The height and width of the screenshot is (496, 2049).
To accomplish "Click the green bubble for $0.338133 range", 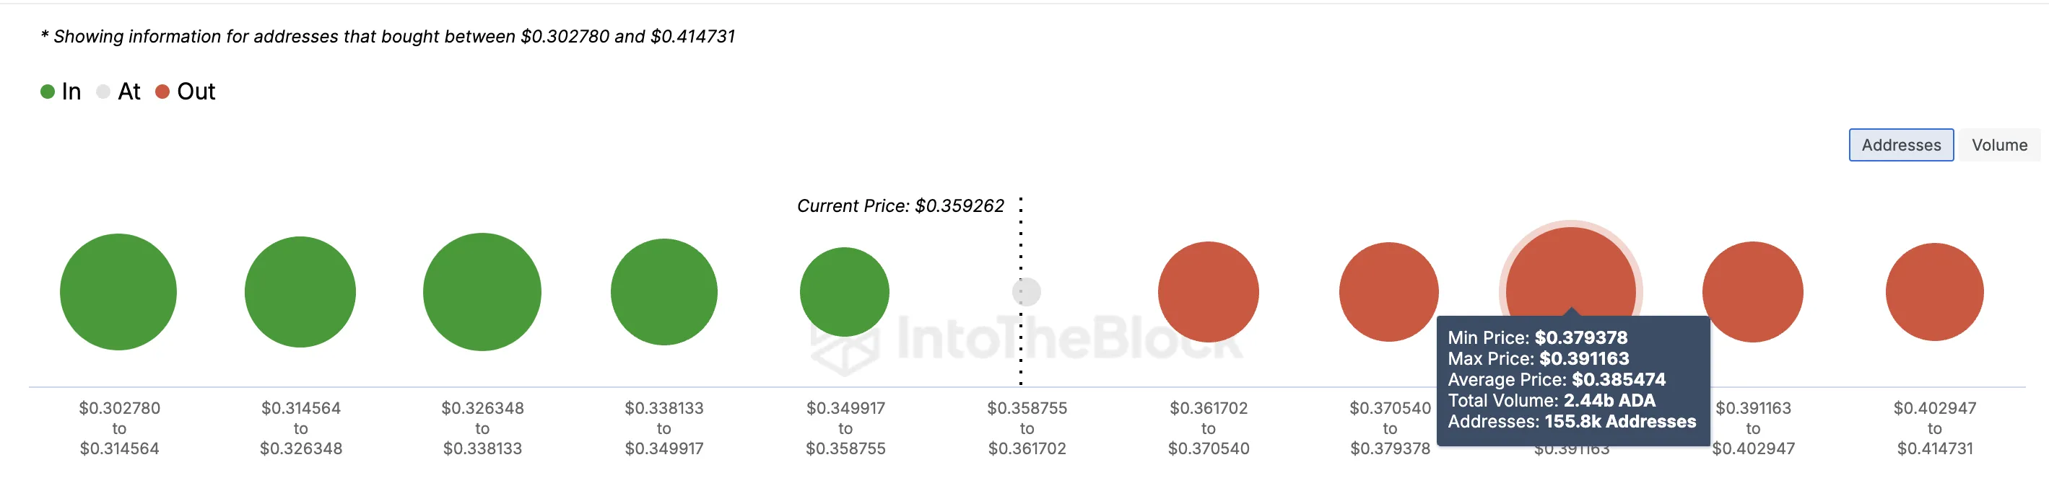I will point(664,292).
